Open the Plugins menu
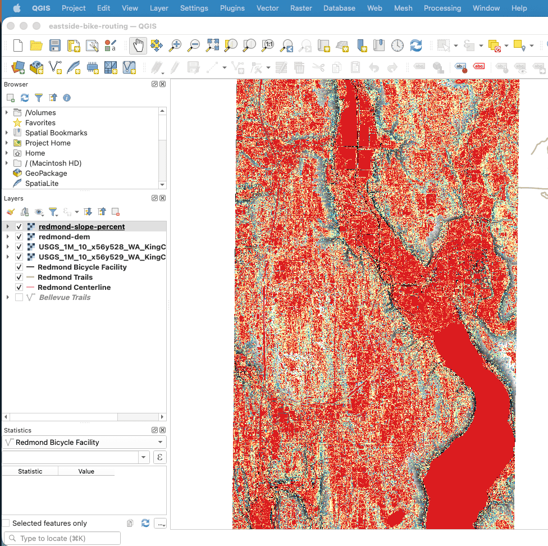Image resolution: width=548 pixels, height=546 pixels. [x=232, y=8]
